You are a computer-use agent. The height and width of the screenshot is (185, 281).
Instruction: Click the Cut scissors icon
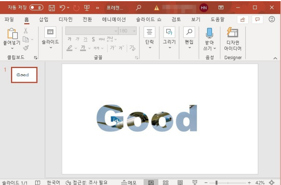(x=26, y=31)
